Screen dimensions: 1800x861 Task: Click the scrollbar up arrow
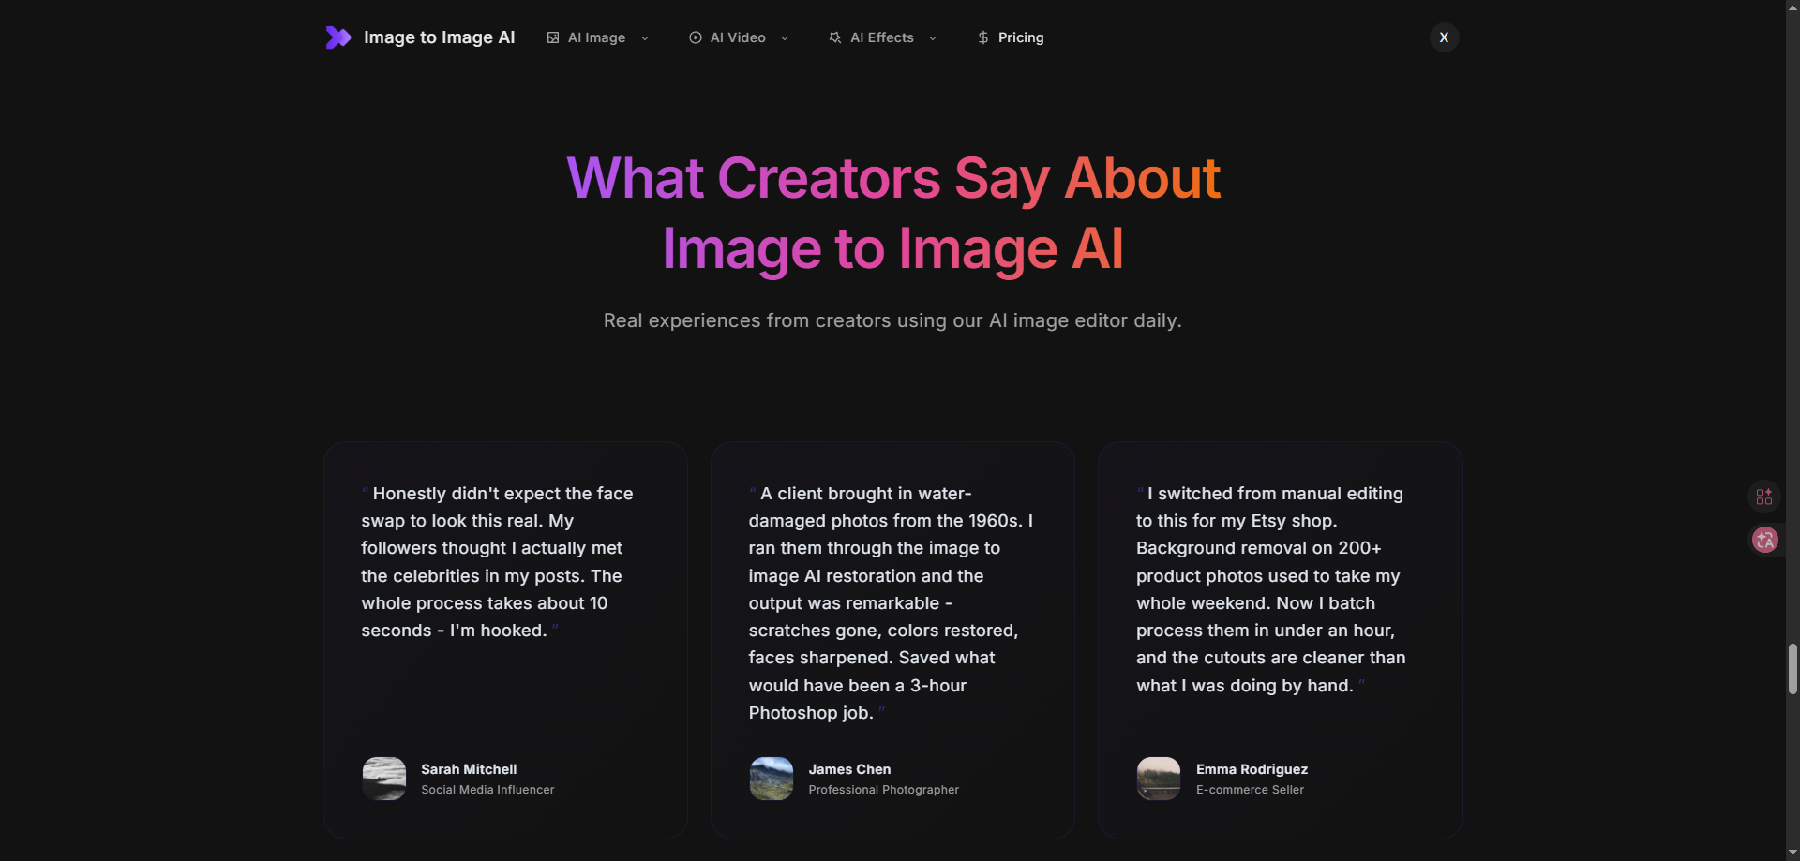click(x=1792, y=7)
